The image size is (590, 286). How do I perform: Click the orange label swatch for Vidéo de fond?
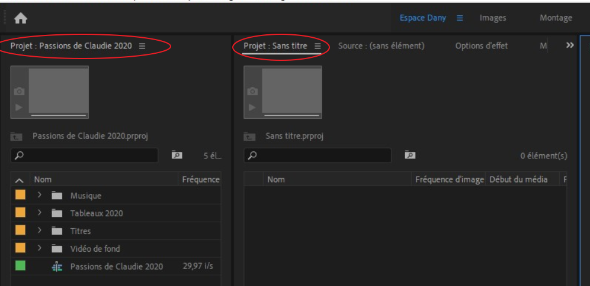20,248
